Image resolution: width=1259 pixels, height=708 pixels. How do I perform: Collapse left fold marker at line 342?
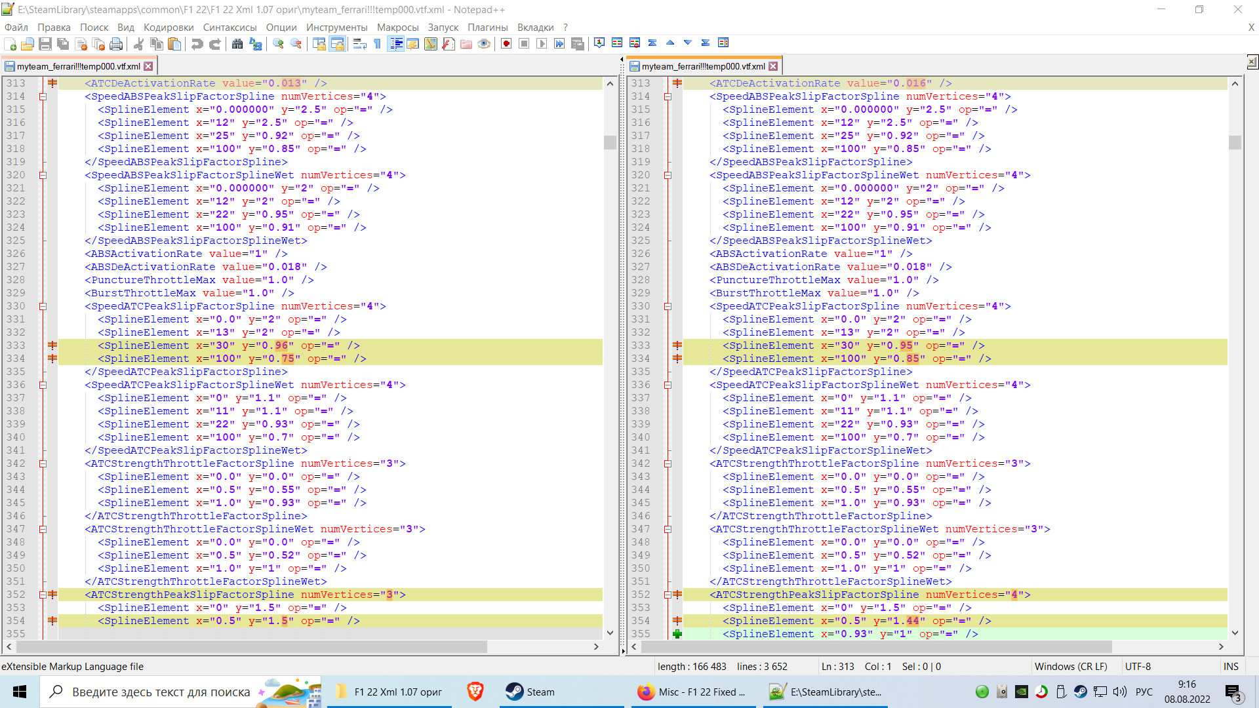pyautogui.click(x=43, y=463)
